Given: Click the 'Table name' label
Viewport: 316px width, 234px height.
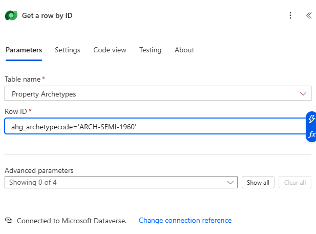Looking at the screenshot, I should (x=23, y=79).
